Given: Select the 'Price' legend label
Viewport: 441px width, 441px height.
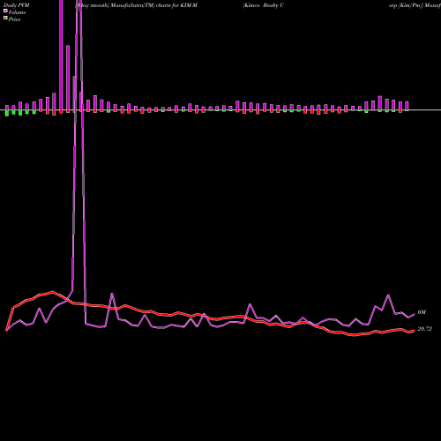Looking at the screenshot, I should click(15, 19).
